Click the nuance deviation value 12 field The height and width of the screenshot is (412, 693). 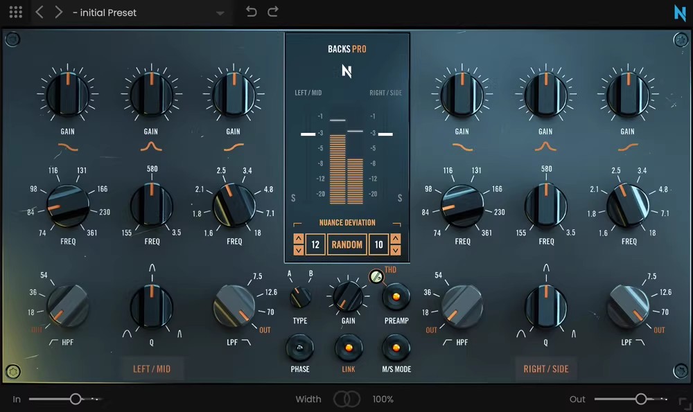coord(315,244)
